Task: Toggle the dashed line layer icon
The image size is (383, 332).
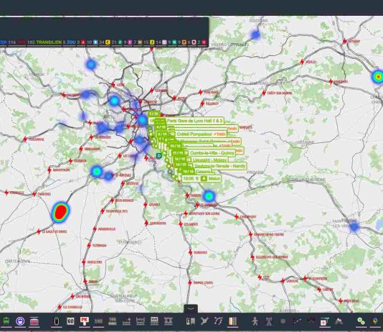Action: (297, 321)
